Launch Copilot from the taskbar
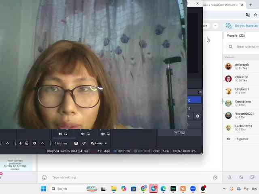 click(x=123, y=189)
